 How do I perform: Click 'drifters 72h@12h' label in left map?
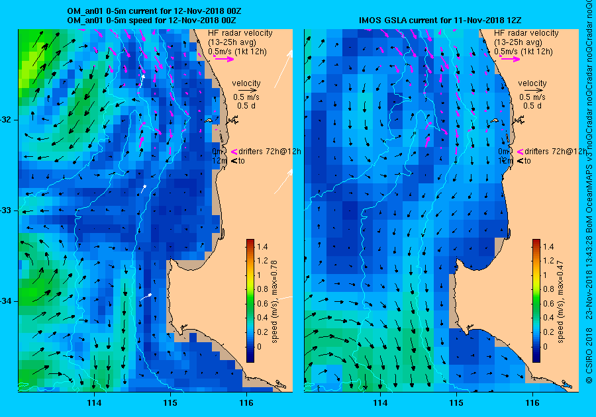pyautogui.click(x=270, y=152)
